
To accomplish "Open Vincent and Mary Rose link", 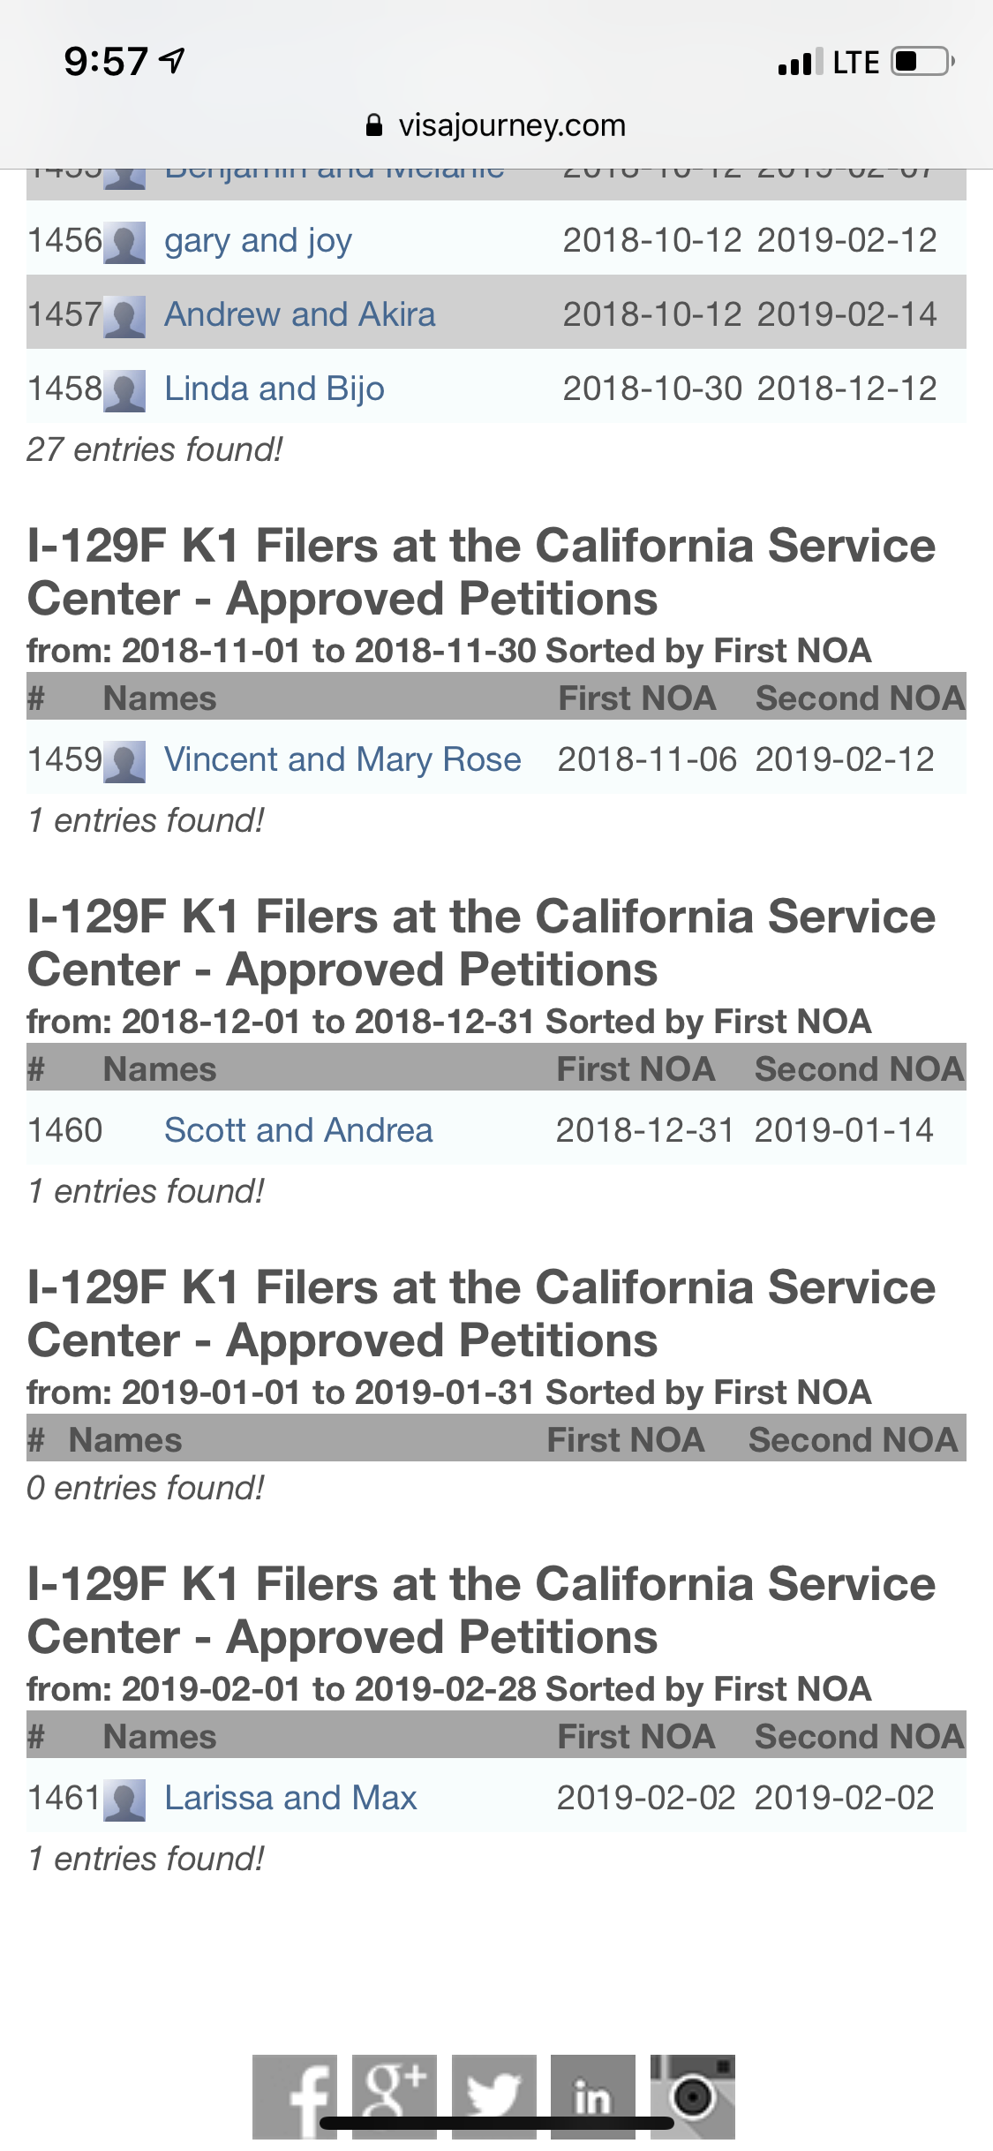I will tap(342, 759).
